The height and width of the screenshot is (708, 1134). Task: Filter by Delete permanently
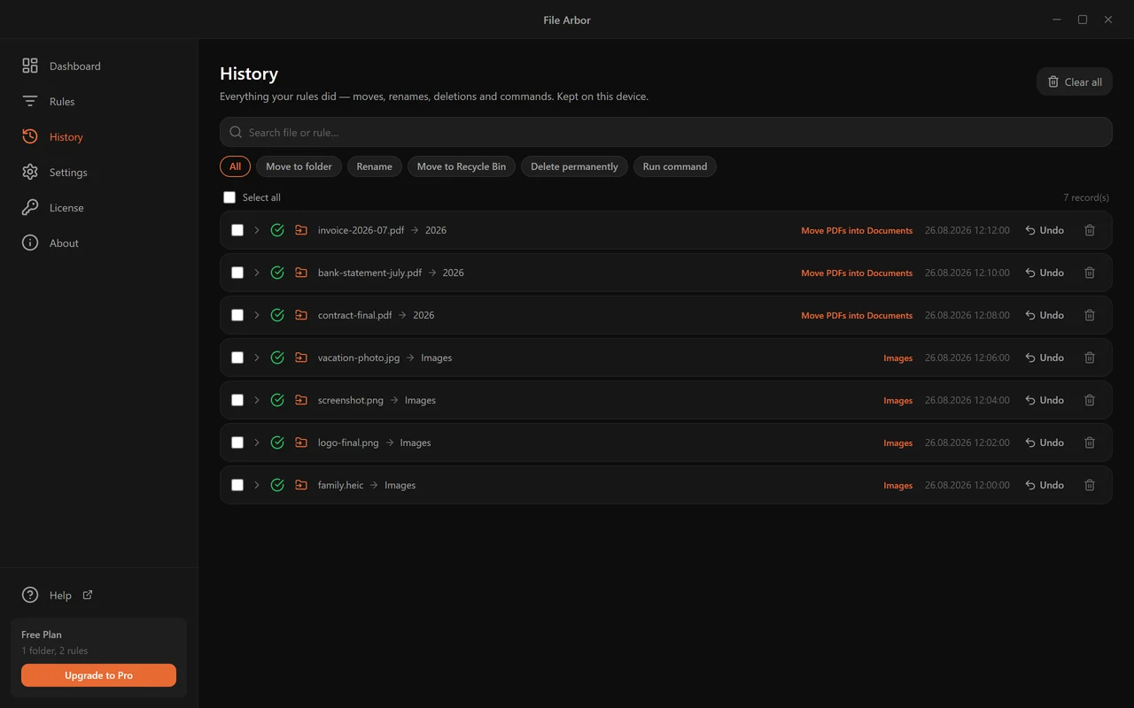574,166
